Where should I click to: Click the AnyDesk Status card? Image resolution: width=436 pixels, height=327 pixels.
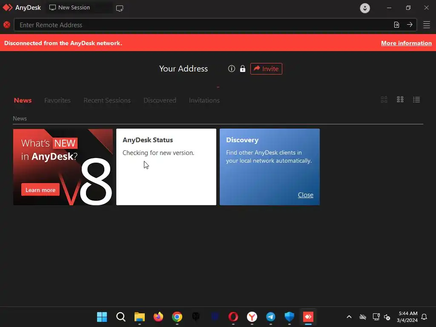pyautogui.click(x=166, y=167)
